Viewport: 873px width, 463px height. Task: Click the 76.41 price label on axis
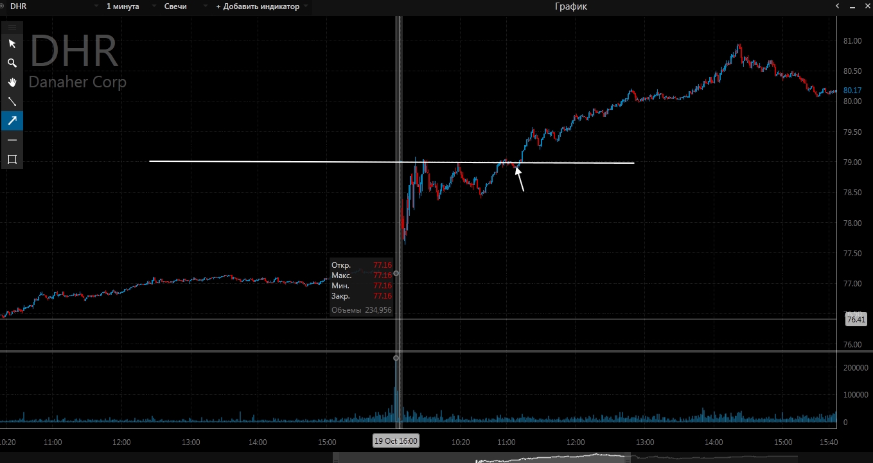pos(855,319)
